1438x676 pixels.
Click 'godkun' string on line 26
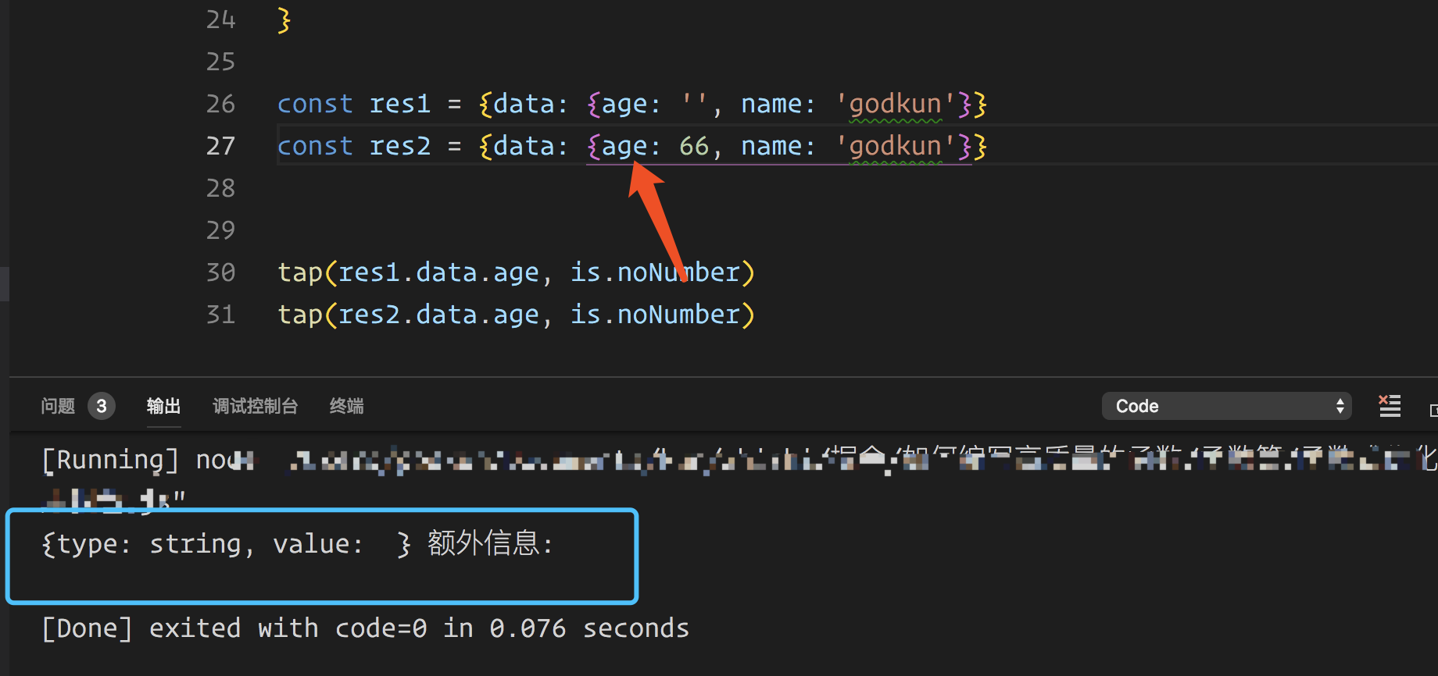tap(895, 104)
